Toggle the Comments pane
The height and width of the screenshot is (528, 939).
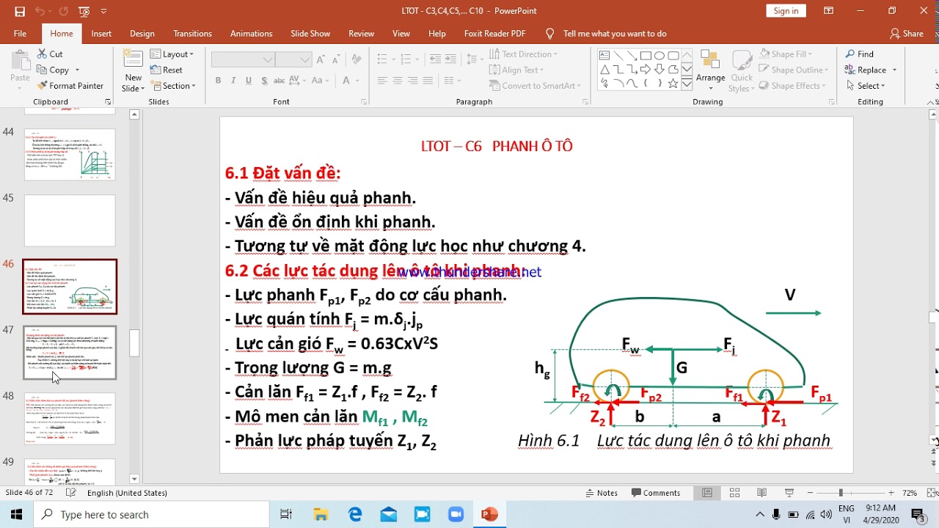[x=656, y=493]
